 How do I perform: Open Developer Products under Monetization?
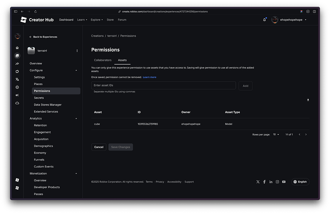point(47,187)
